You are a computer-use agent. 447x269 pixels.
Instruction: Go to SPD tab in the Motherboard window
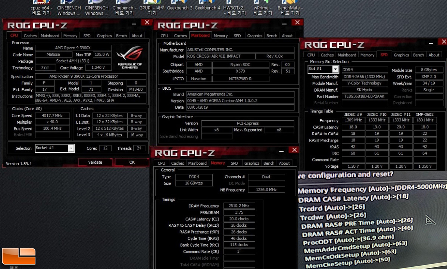click(x=237, y=36)
